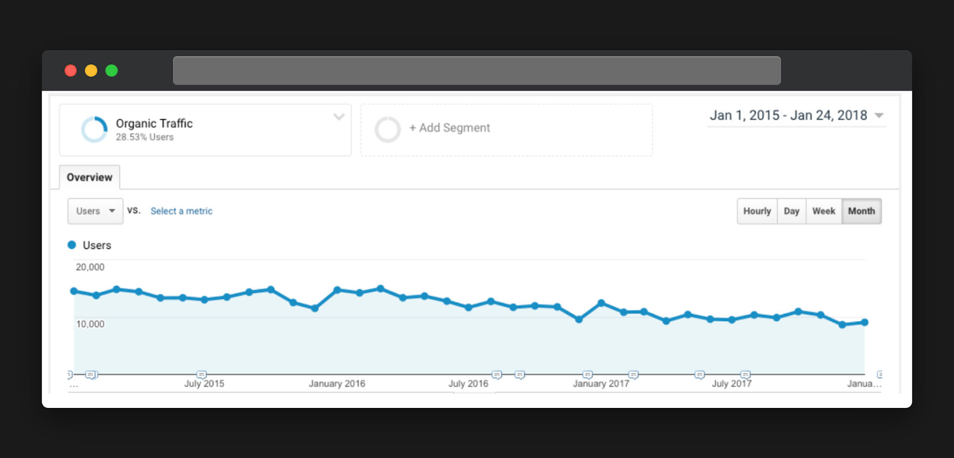Open the date range picker dropdown

879,116
